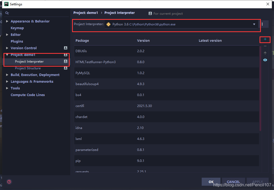Click the upgrade package up arrow
274x190 pixels.
pyautogui.click(x=265, y=53)
